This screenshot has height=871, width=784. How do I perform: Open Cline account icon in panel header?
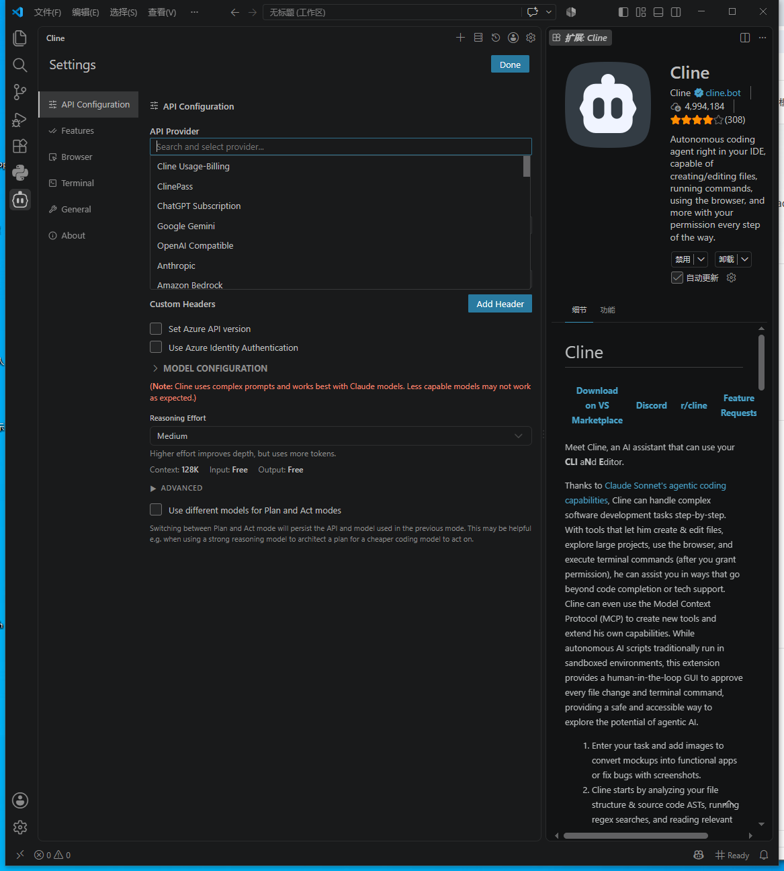coord(513,38)
